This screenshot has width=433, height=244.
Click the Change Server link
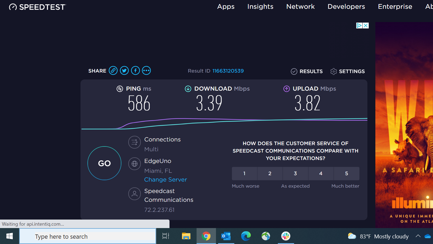tap(165, 180)
